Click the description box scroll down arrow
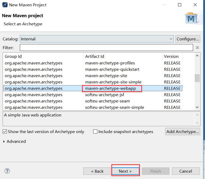205x179 pixels. click(197, 123)
